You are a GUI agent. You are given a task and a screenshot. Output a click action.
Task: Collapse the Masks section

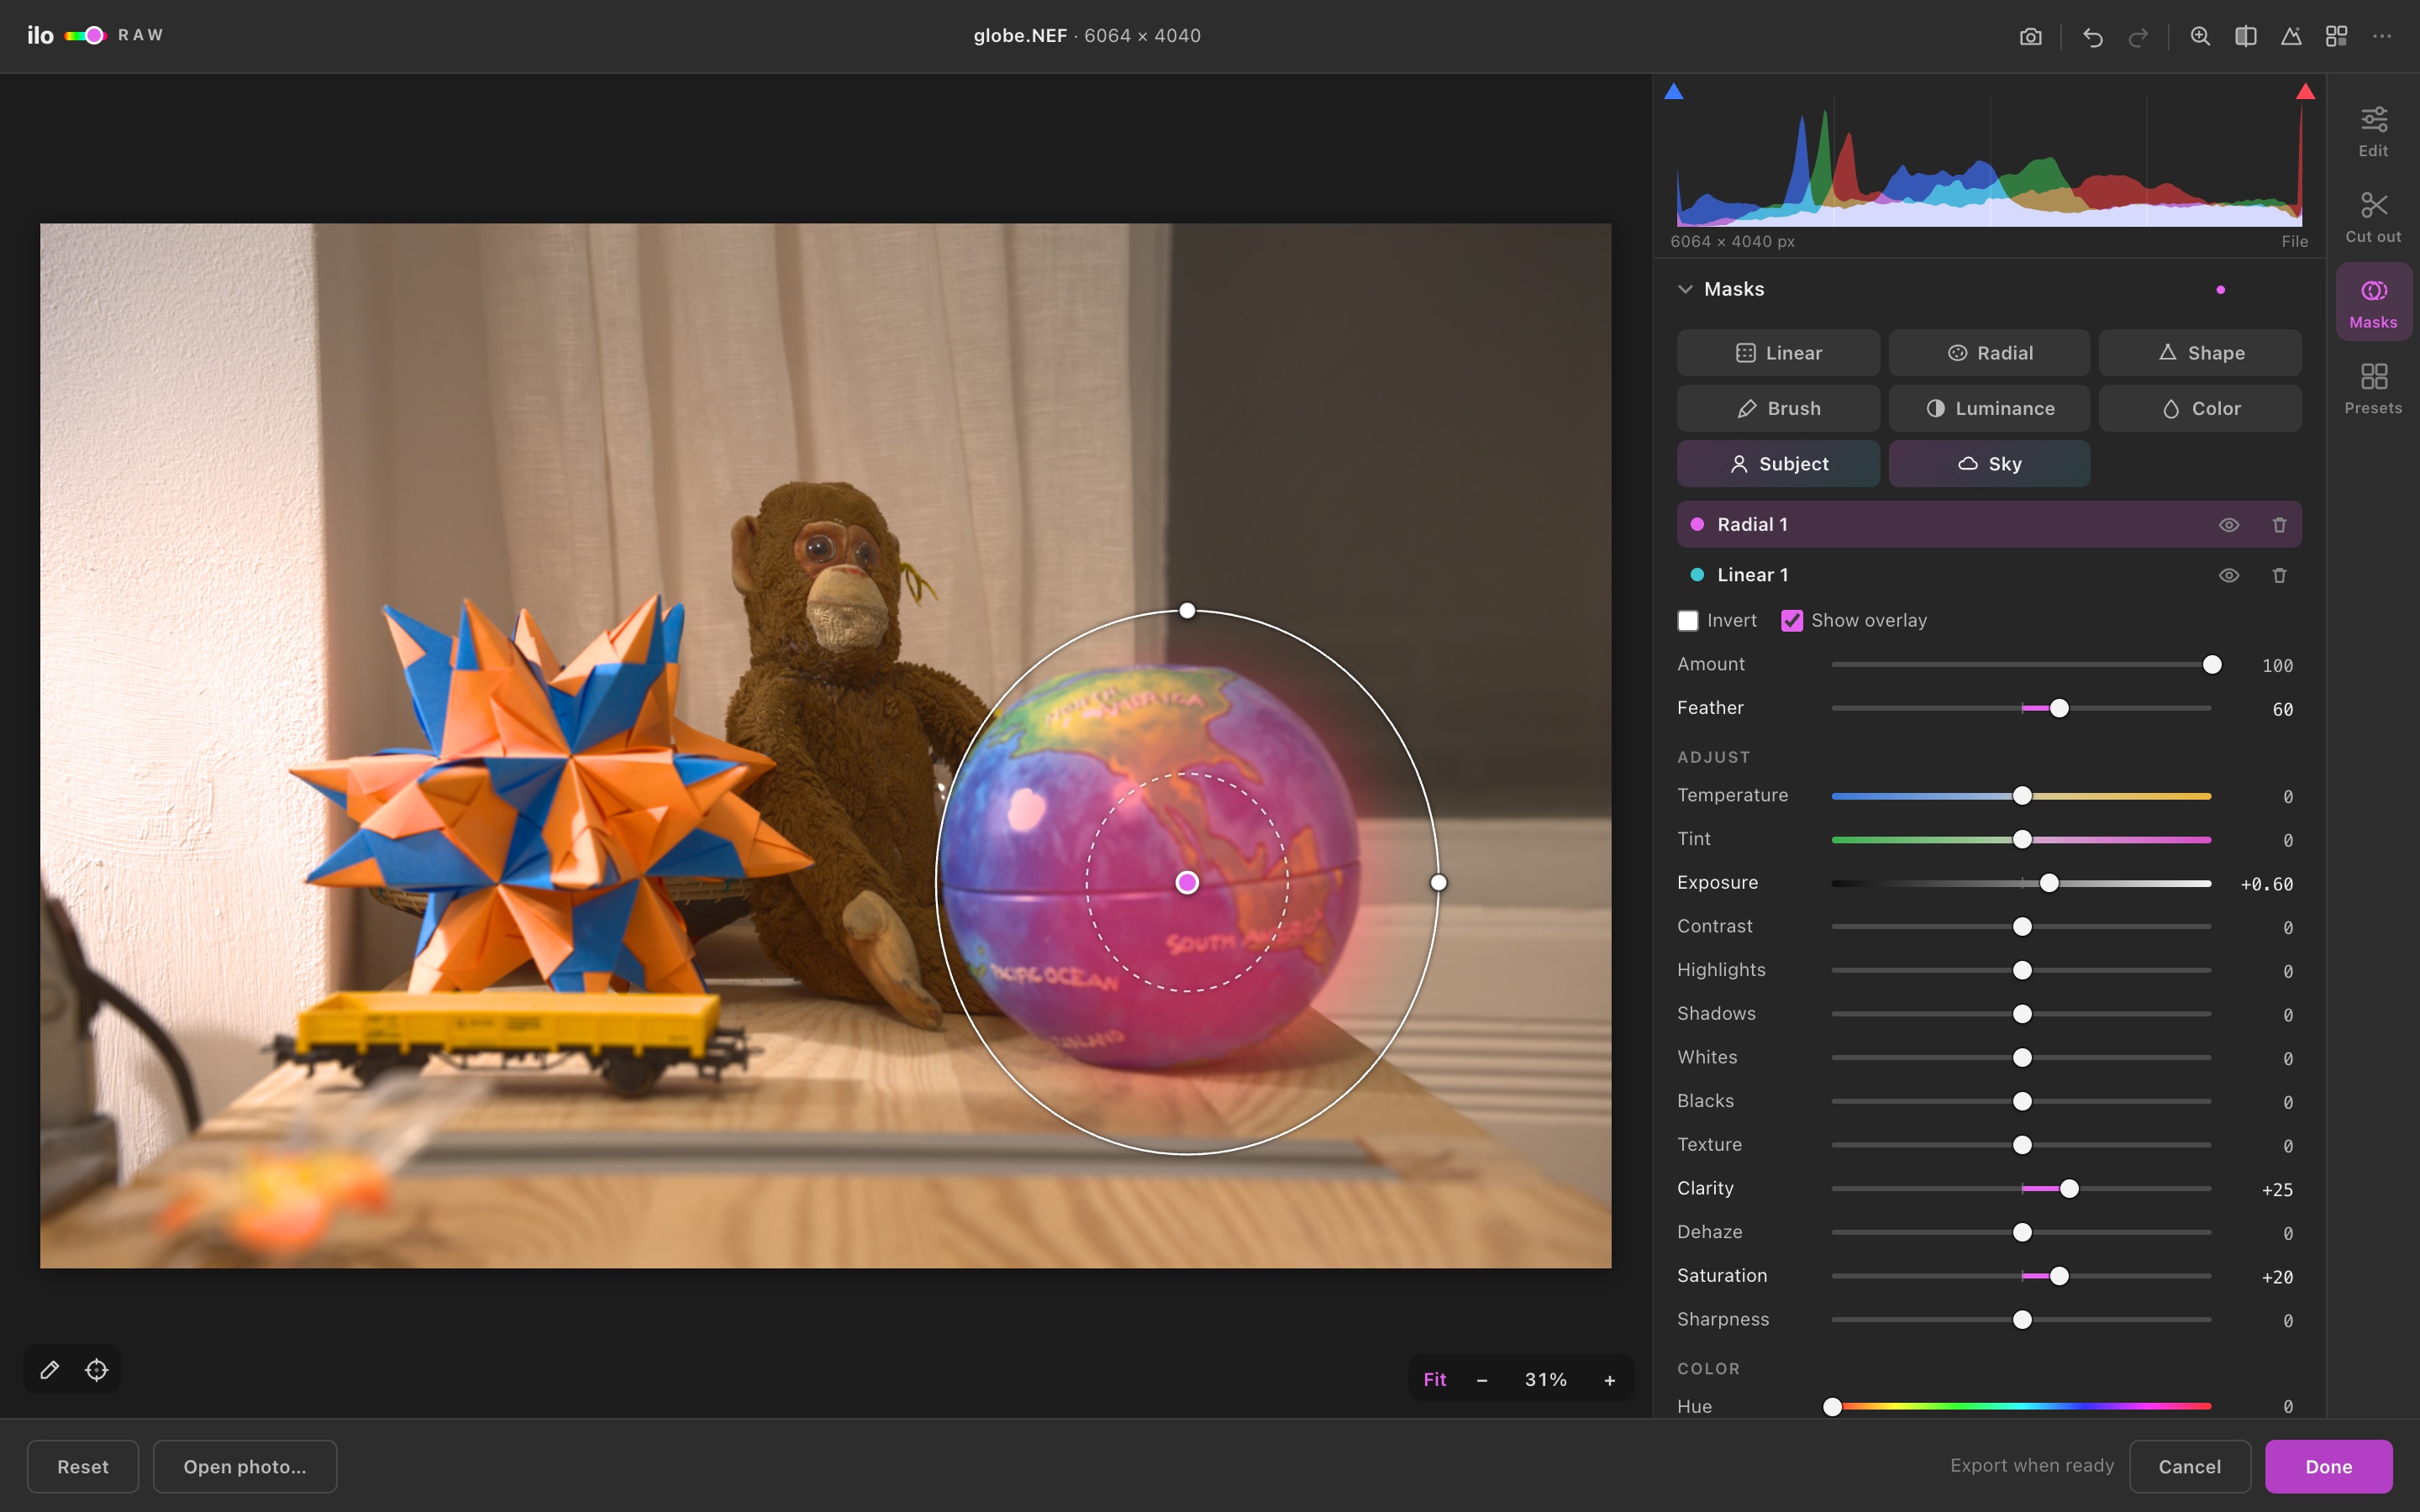point(1685,289)
